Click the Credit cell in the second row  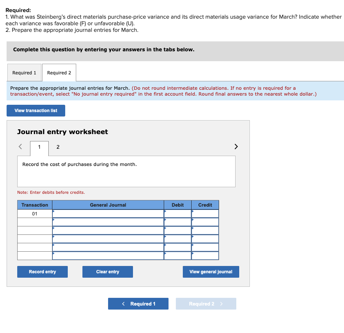tap(205, 222)
